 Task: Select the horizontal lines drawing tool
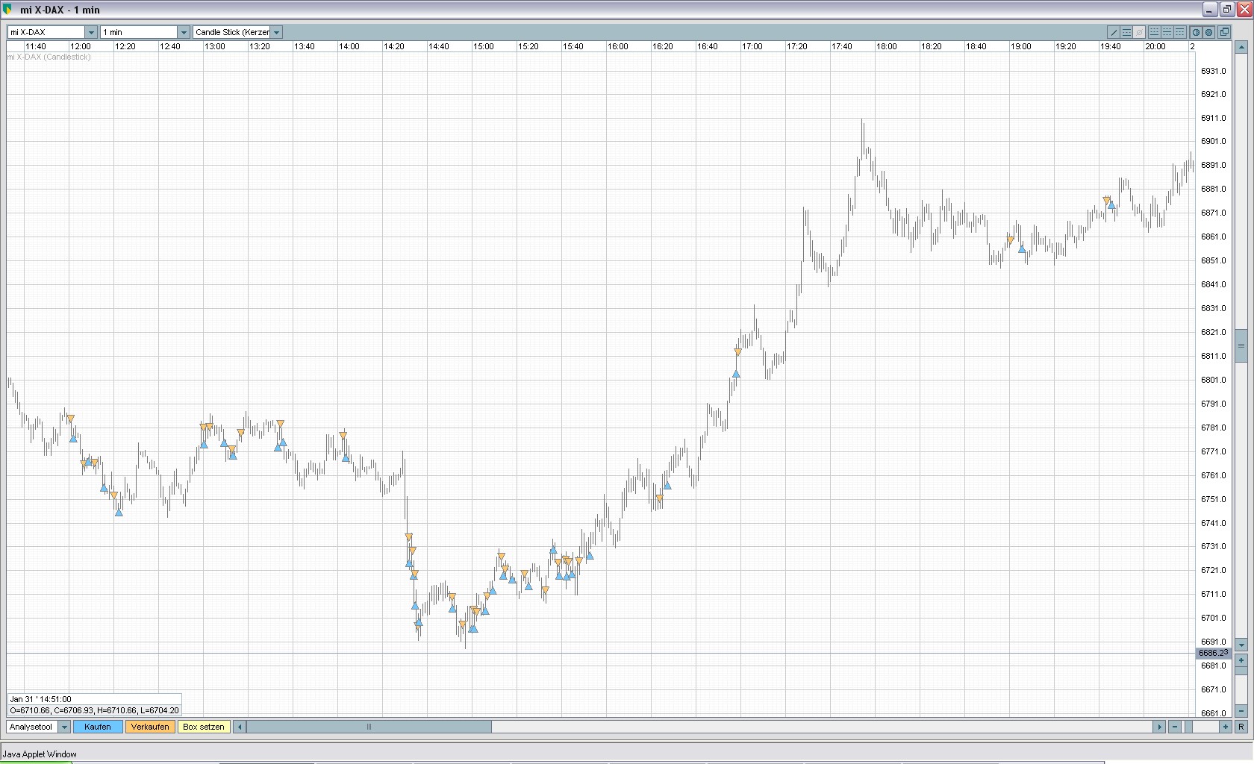(x=1126, y=32)
